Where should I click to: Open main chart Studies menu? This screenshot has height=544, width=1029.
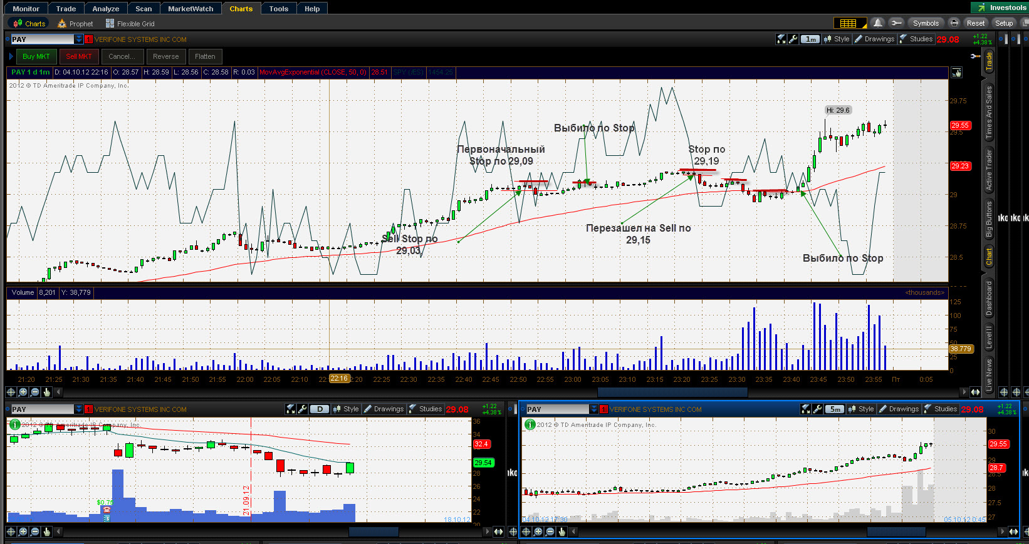[916, 39]
